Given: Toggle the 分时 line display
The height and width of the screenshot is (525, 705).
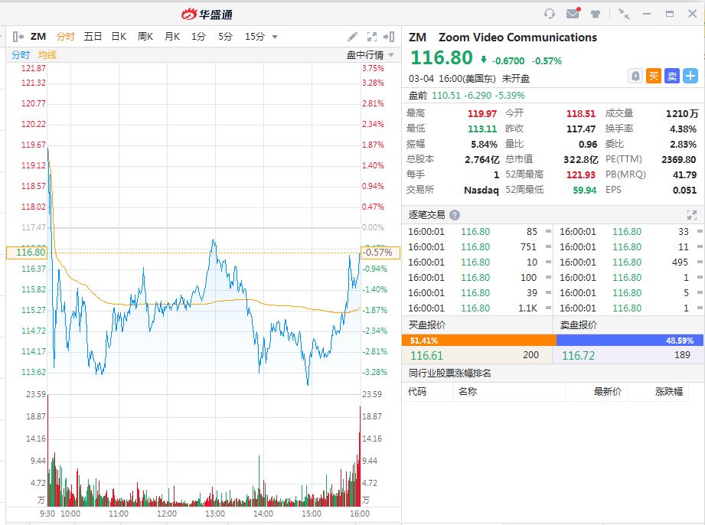Looking at the screenshot, I should (21, 55).
